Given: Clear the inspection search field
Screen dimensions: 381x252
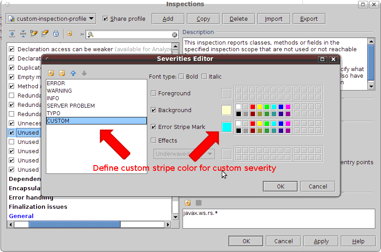Looking at the screenshot, I should pyautogui.click(x=175, y=35).
